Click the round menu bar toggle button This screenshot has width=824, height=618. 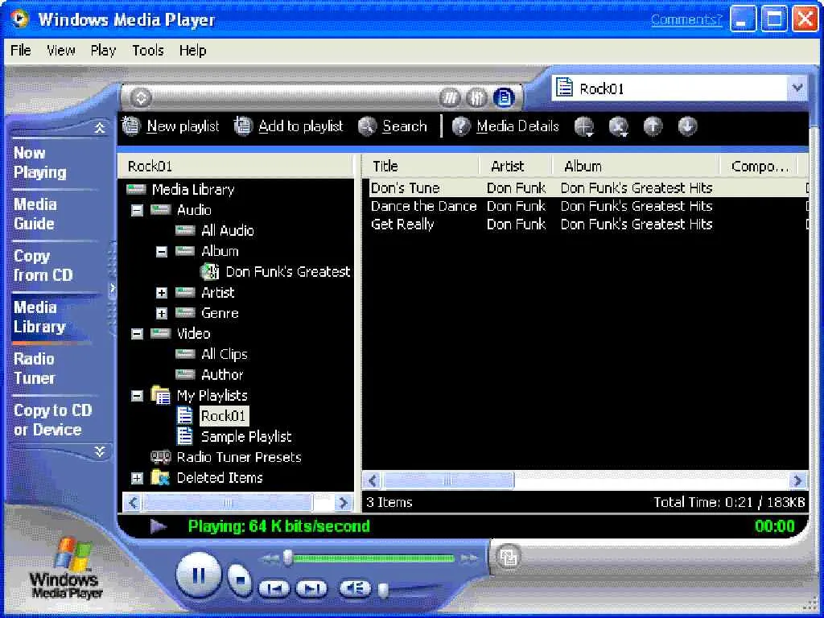(140, 97)
